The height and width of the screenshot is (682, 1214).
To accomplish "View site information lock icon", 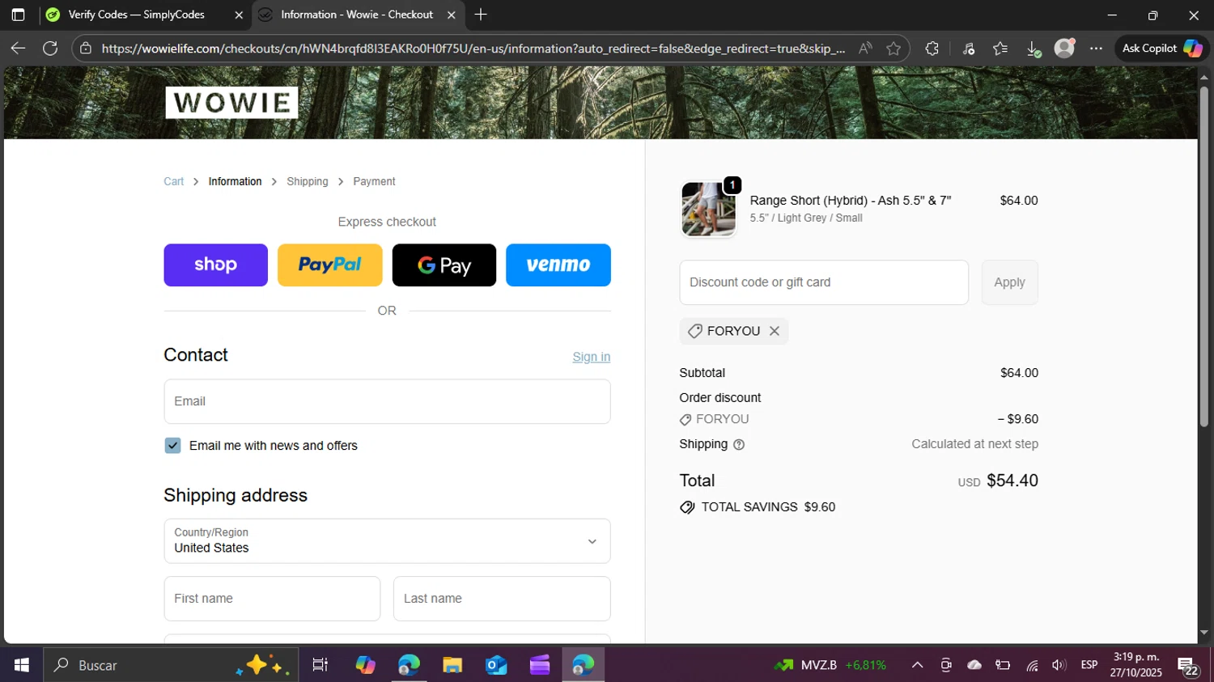I will coord(86,49).
